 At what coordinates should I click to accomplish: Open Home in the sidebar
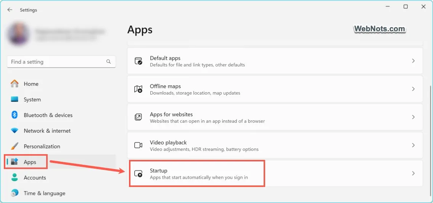61,84
